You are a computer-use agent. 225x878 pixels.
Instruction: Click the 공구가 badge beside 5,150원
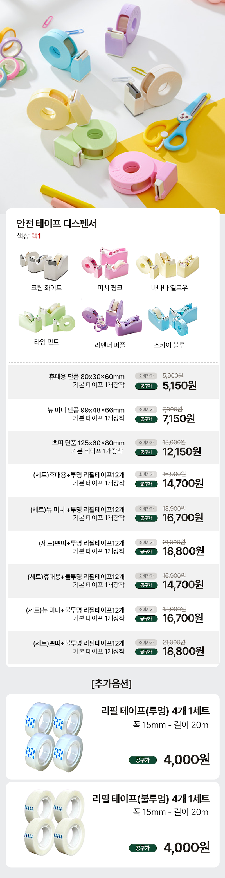pyautogui.click(x=146, y=386)
